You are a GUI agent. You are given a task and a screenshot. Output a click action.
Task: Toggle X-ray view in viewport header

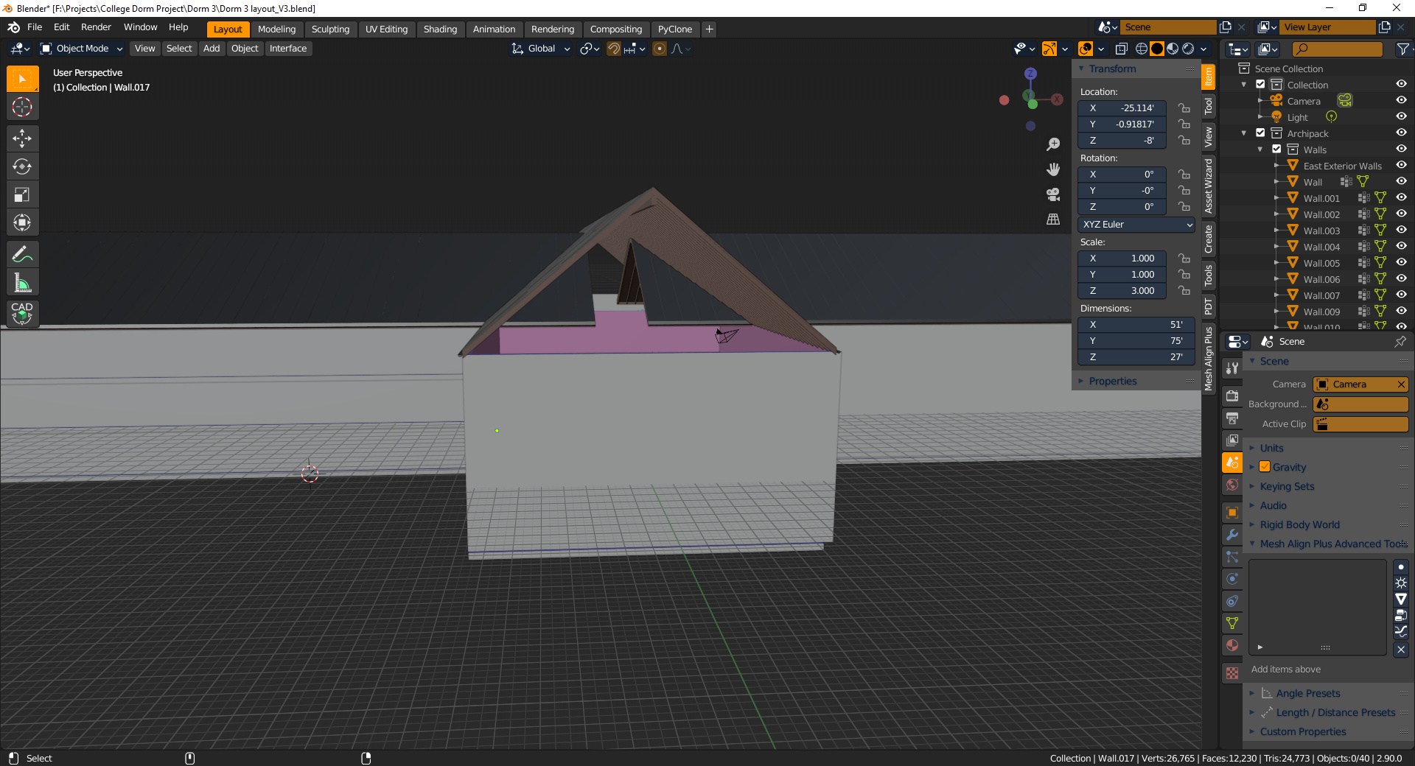pos(1121,49)
